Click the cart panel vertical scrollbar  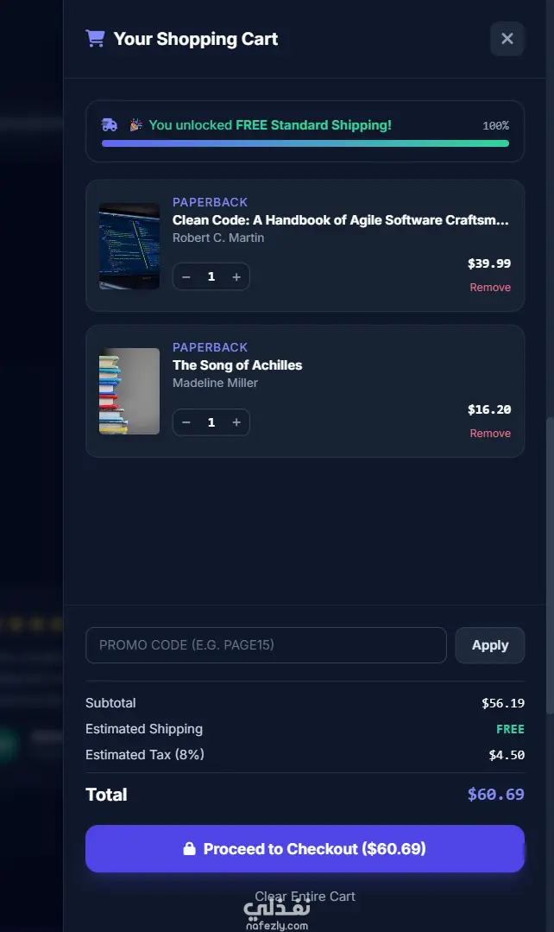point(550,565)
